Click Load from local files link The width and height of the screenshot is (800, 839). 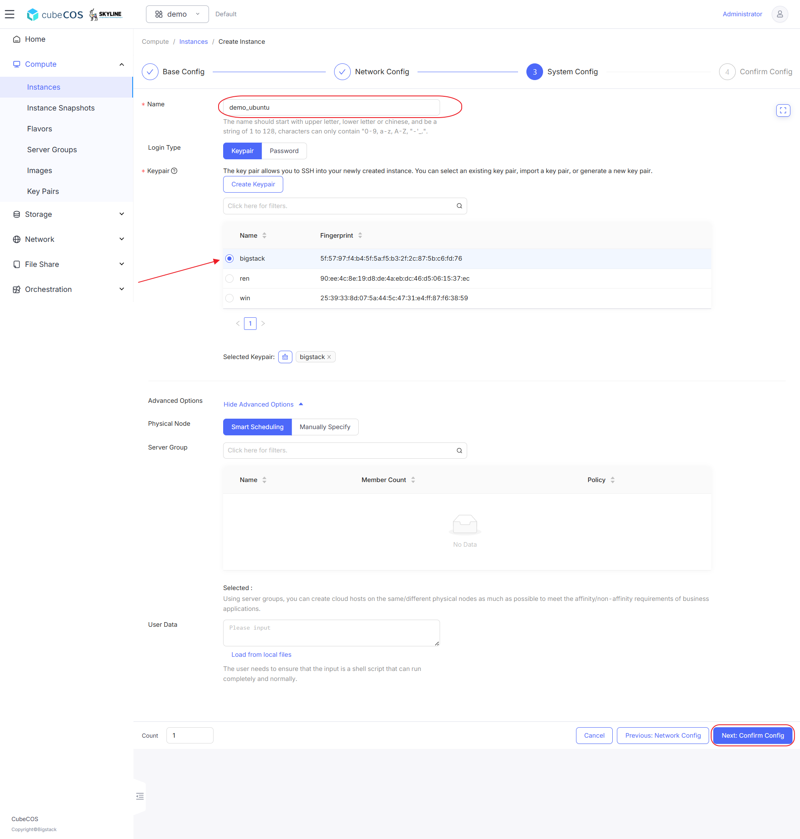coord(262,655)
